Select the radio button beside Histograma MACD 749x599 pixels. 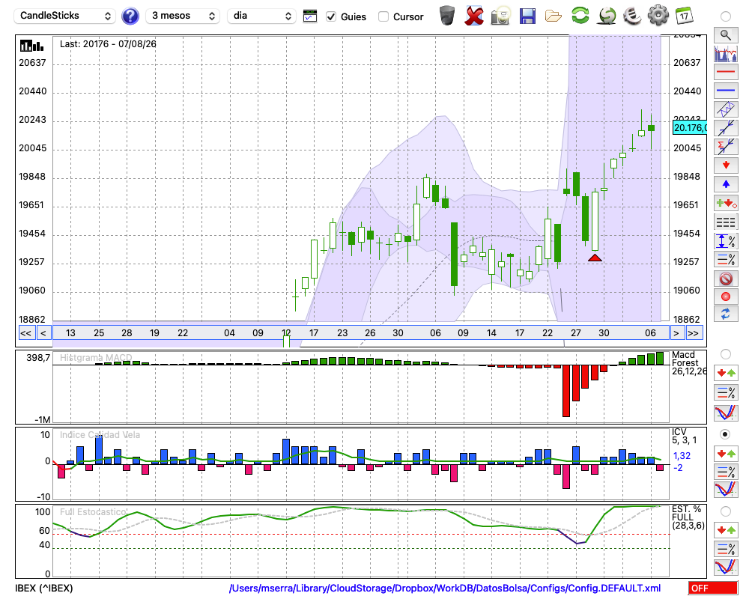pyautogui.click(x=726, y=354)
